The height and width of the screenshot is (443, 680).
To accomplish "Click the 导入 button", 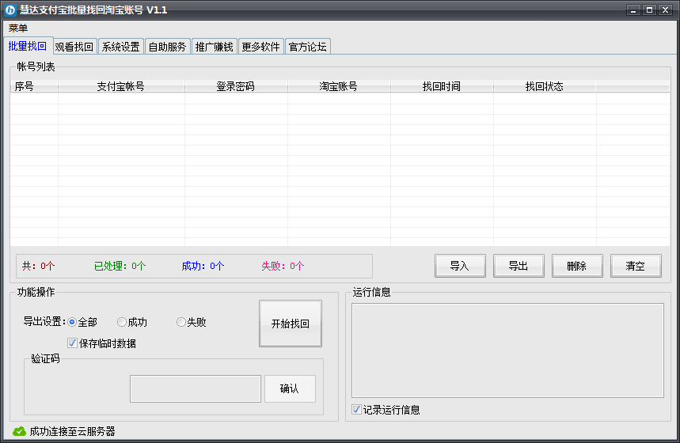I will tap(460, 266).
